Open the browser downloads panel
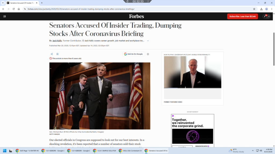Screen dimensions: 275x154 [x=261, y=9]
